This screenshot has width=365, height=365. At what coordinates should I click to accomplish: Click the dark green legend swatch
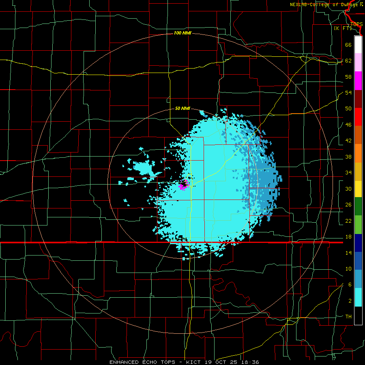point(358,206)
